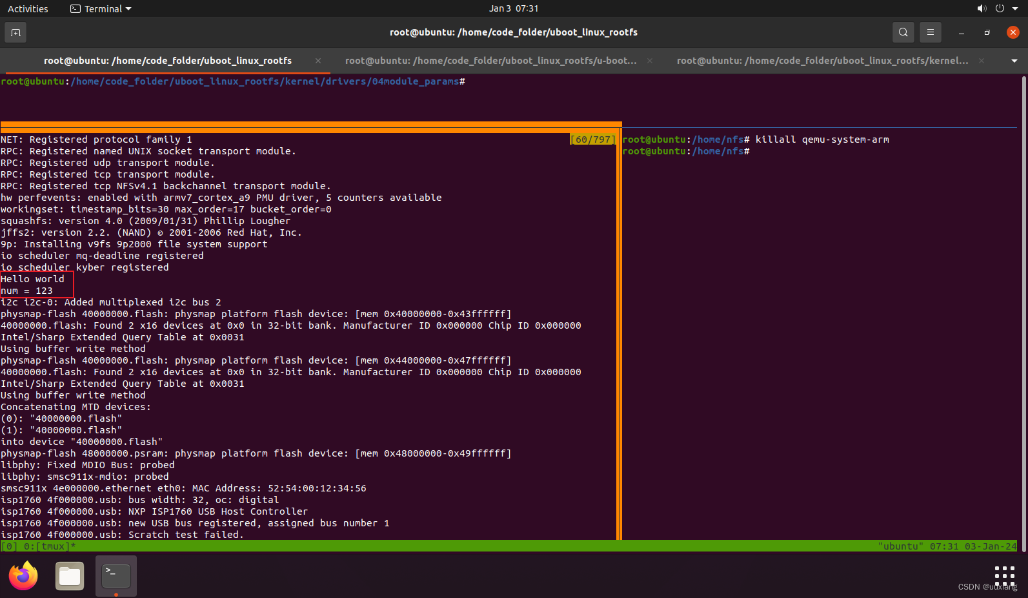Click the tmux scroll position '[60/797]'
This screenshot has width=1028, height=598.
point(593,139)
